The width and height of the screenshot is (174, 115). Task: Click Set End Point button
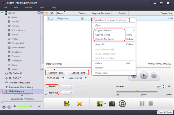[78, 73]
